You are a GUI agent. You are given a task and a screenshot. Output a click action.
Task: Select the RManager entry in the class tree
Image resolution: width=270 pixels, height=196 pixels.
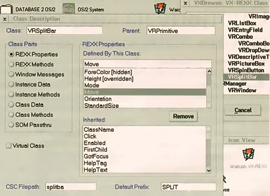click(235, 84)
